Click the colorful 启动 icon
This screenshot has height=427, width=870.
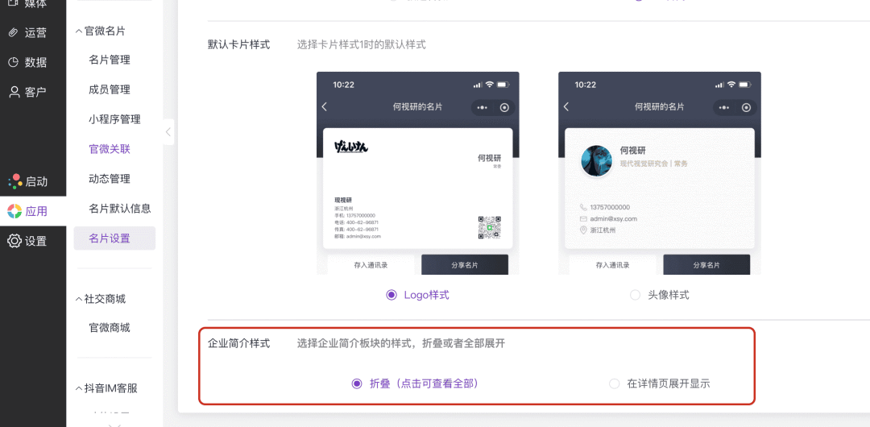click(x=14, y=181)
